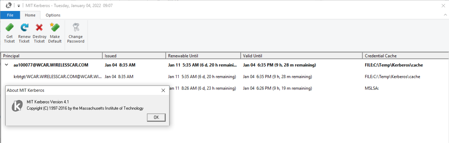The width and height of the screenshot is (449, 143).
Task: Click the Renewable Until column header
Action: (x=203, y=56)
